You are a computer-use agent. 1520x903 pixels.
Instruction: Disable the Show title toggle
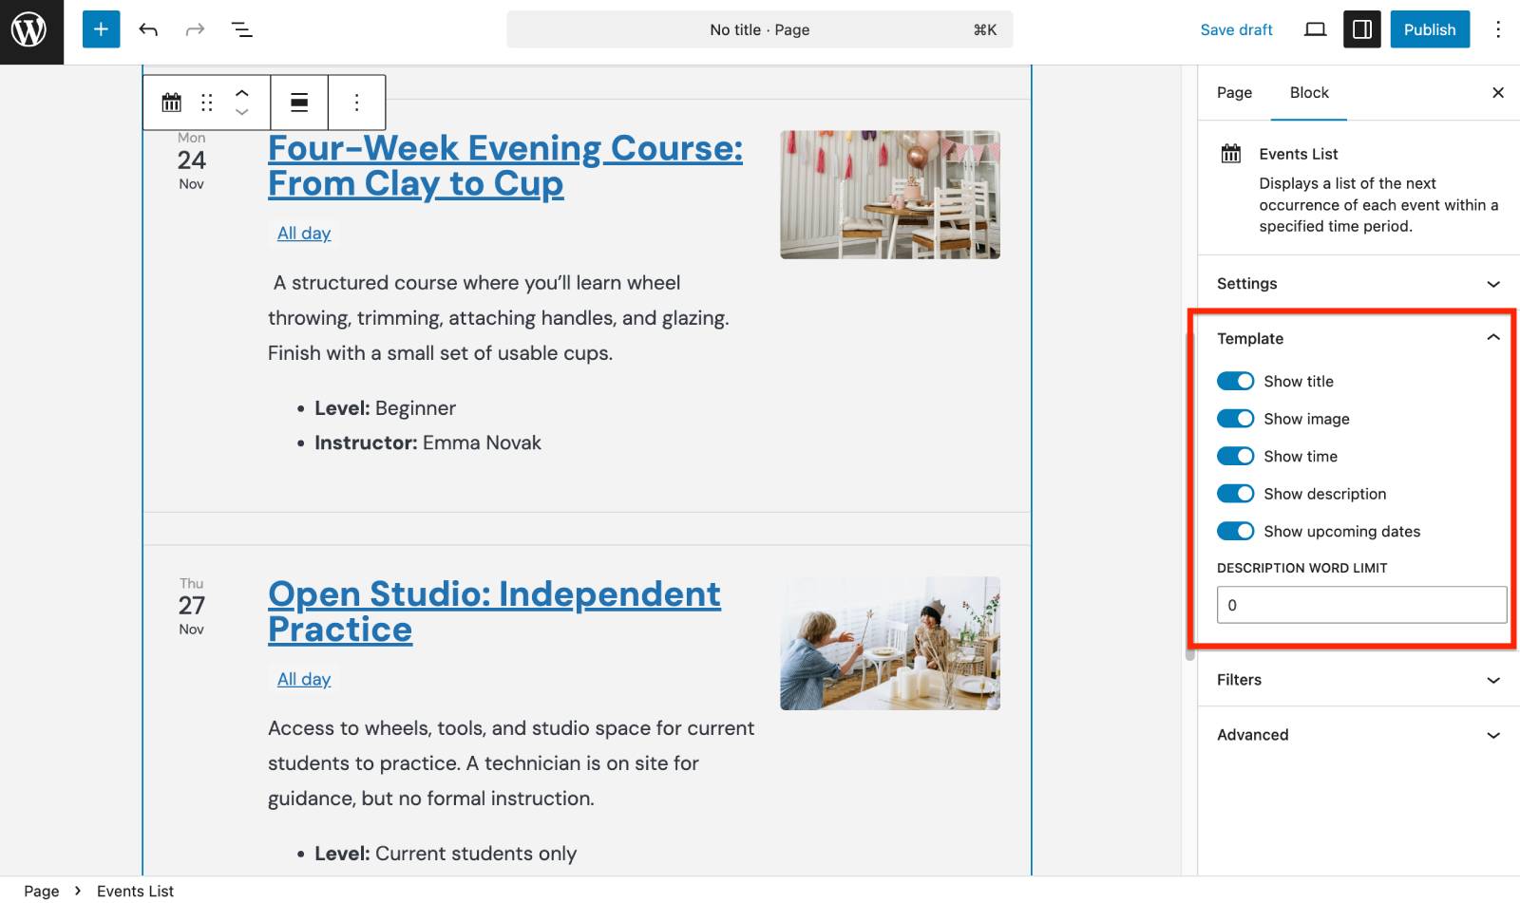[1235, 381]
